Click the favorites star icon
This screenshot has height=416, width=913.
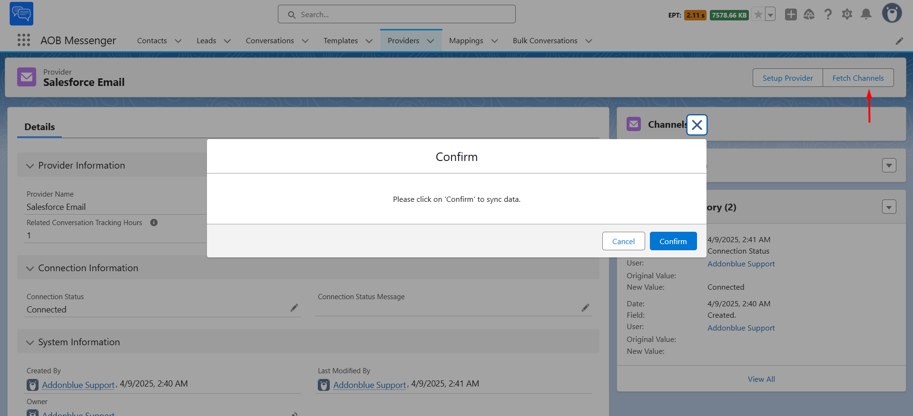tap(758, 15)
